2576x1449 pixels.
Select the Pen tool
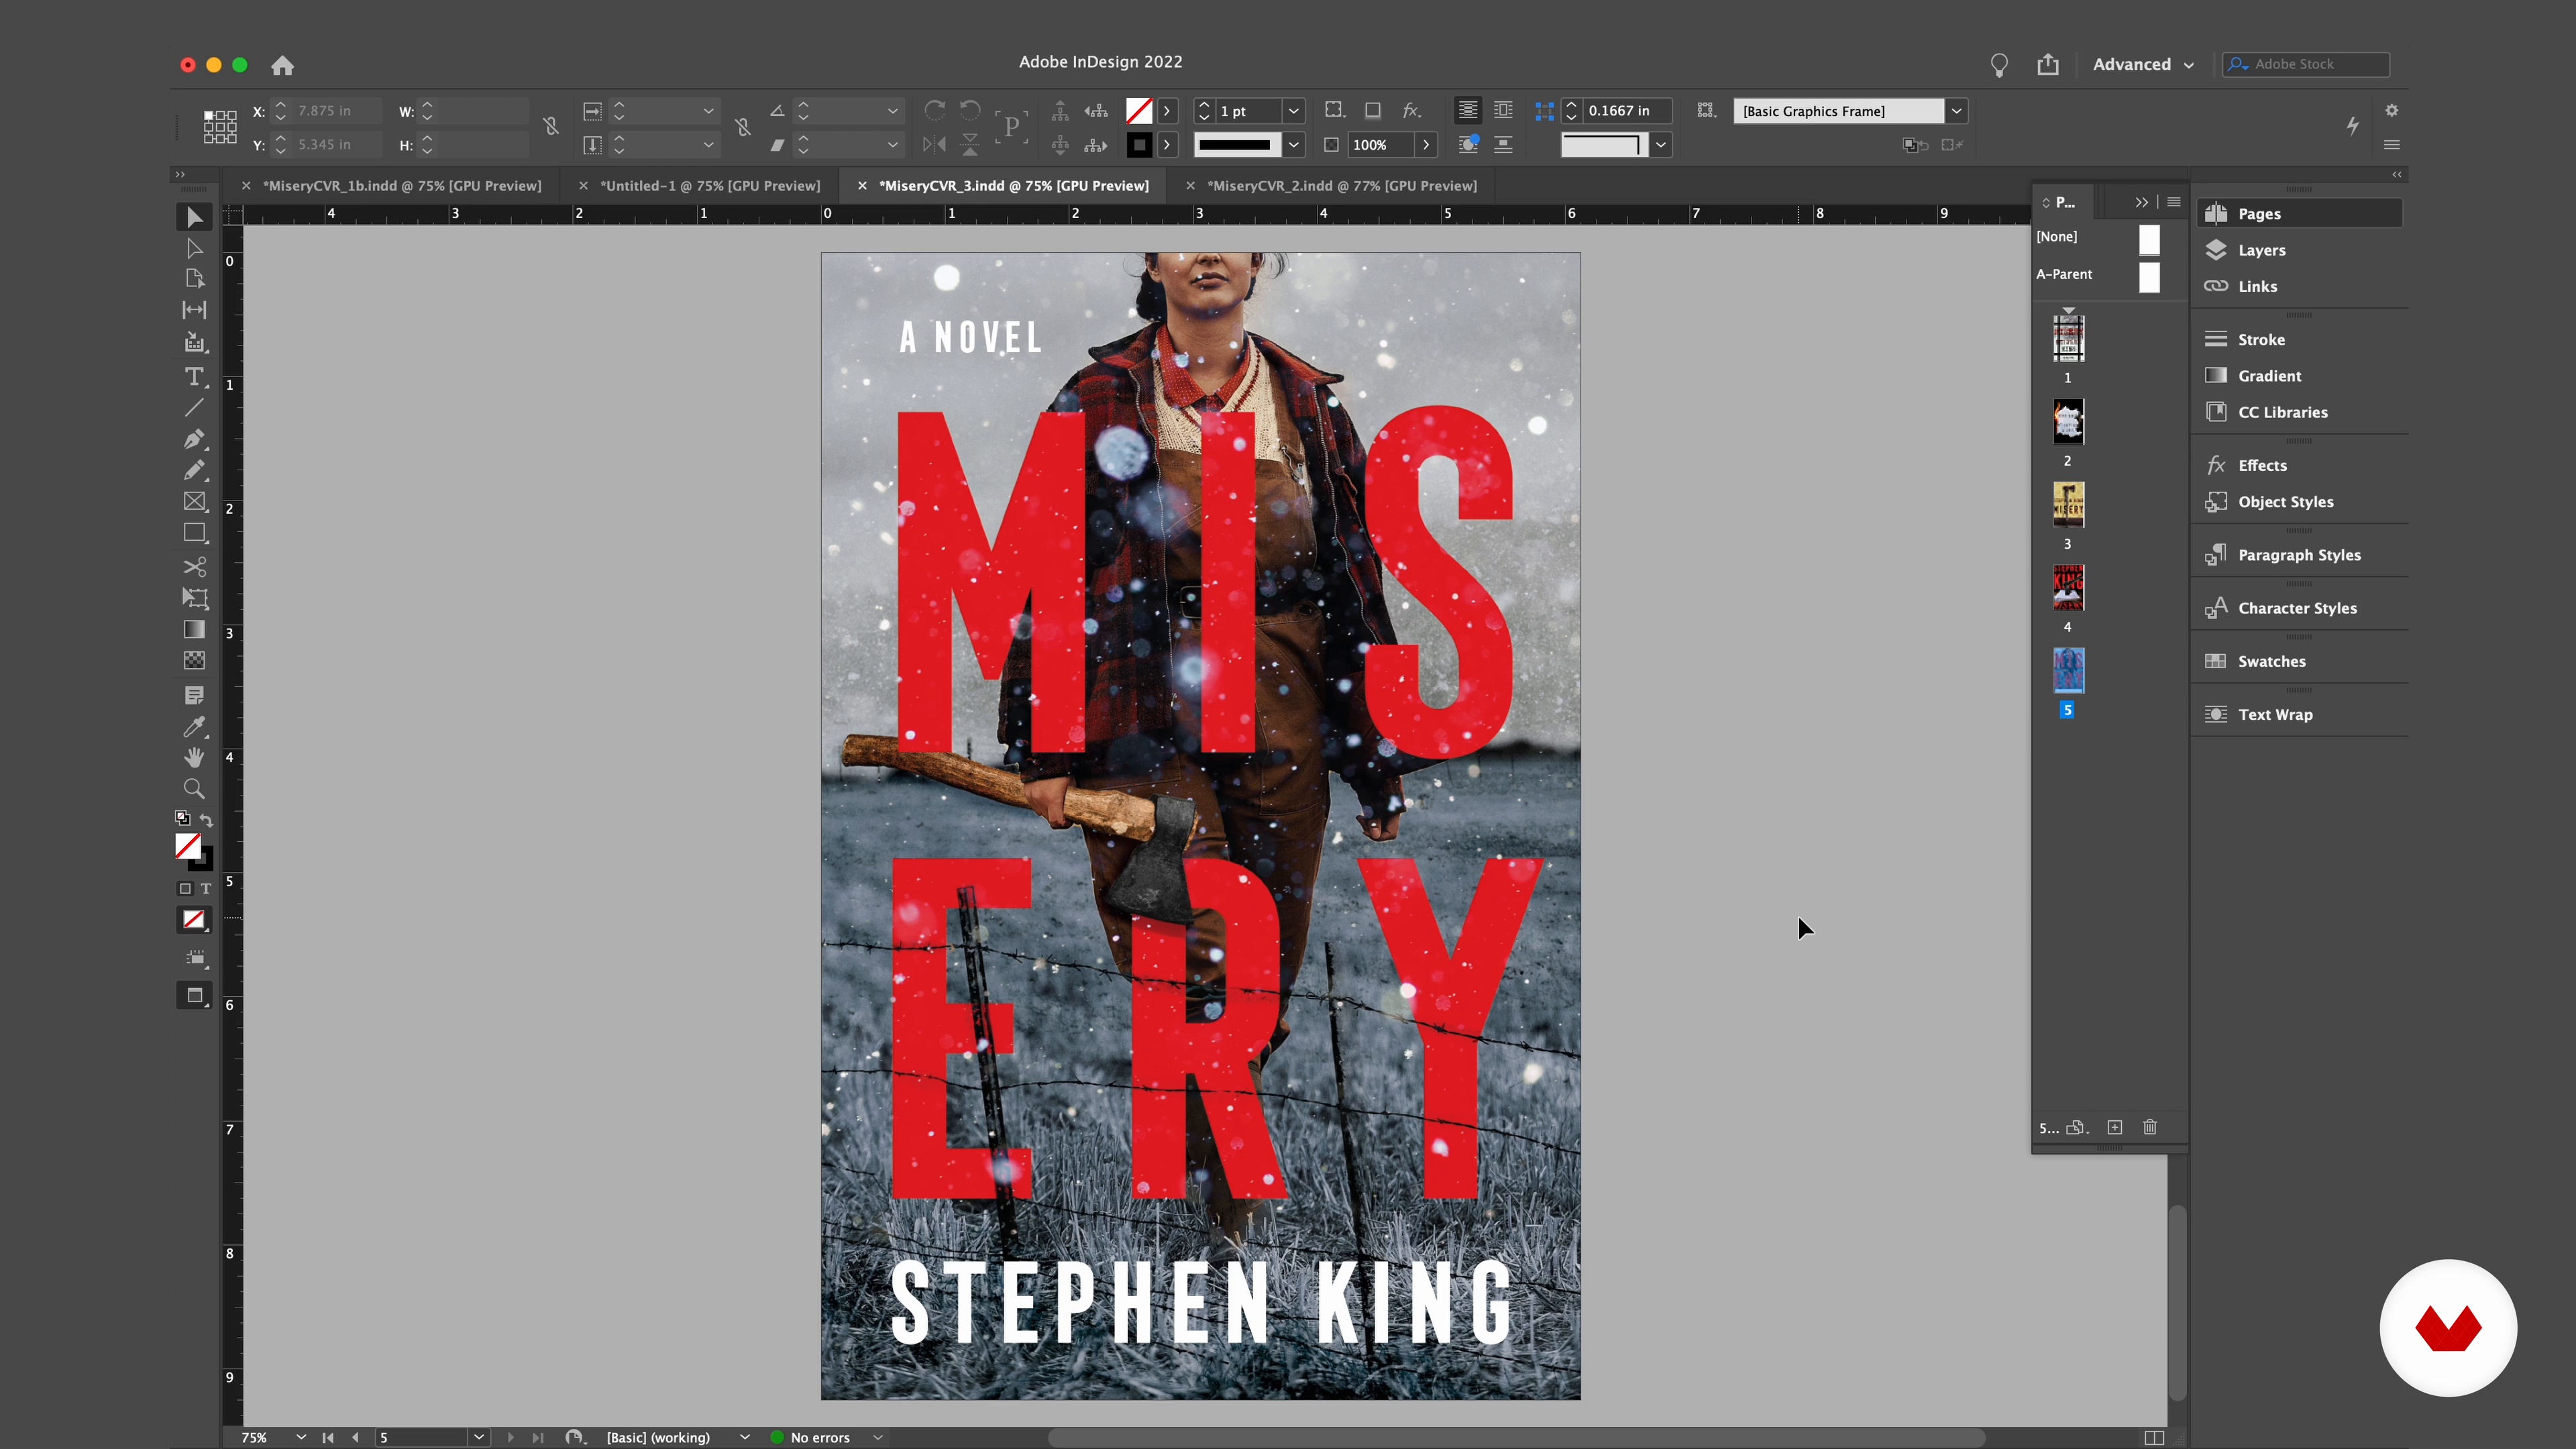[x=194, y=438]
